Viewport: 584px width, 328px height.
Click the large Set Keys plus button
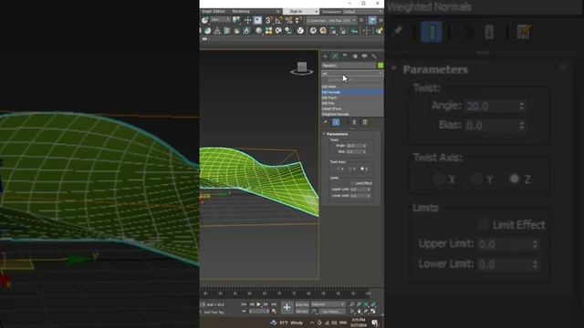[287, 308]
